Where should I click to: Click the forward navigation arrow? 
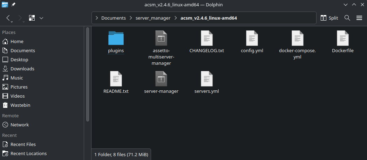pyautogui.click(x=20, y=18)
